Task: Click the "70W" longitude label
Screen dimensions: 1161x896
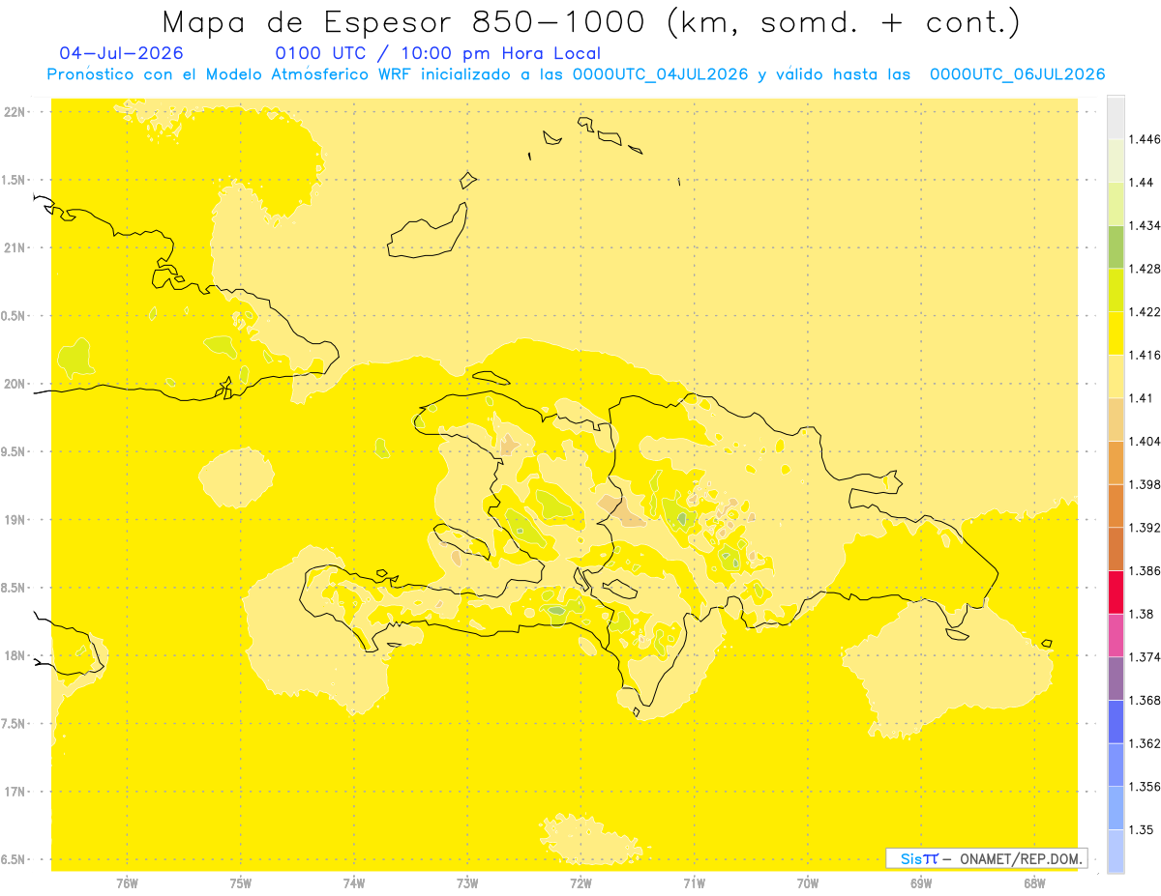Action: click(808, 883)
